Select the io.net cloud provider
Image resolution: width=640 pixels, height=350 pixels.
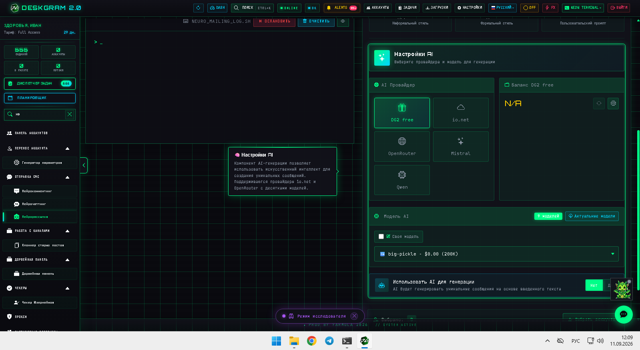pos(461,113)
